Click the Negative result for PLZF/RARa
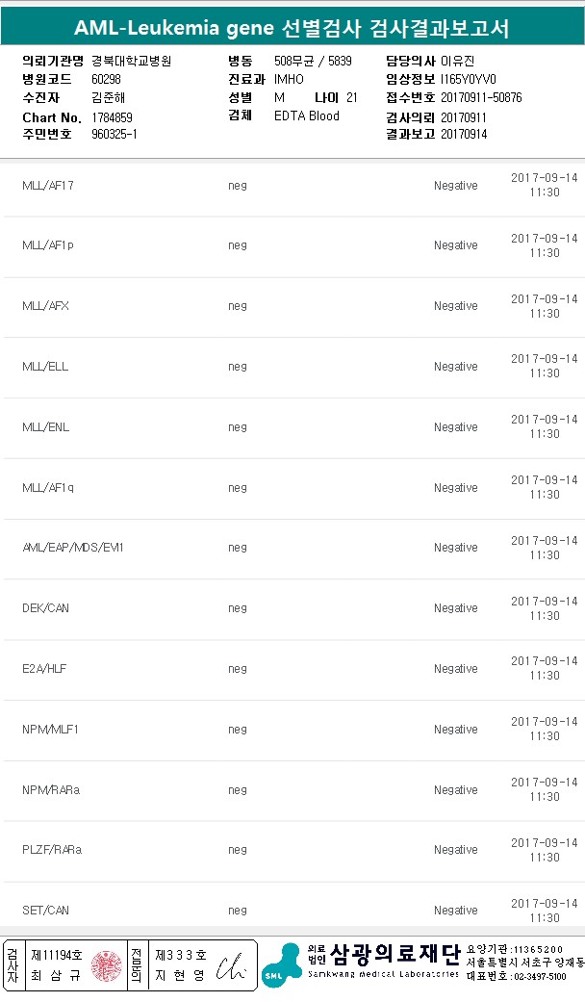This screenshot has height=1002, width=585. click(x=455, y=850)
